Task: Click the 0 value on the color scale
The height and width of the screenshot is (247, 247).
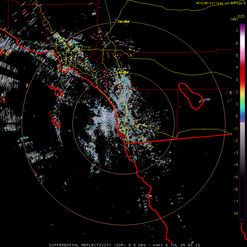Action: point(237,116)
